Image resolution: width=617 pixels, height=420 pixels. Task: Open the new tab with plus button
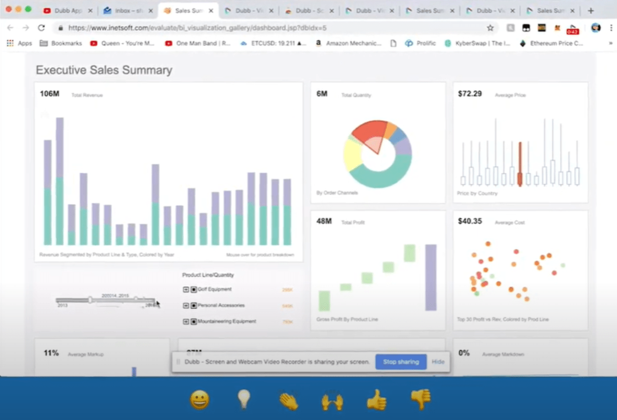(591, 10)
